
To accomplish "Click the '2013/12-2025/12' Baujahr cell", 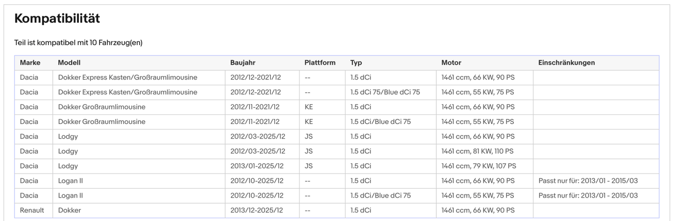I will (257, 210).
